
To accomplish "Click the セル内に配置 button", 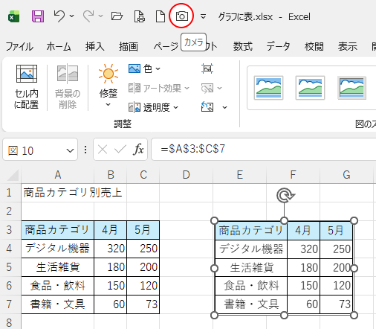I will coord(27,87).
